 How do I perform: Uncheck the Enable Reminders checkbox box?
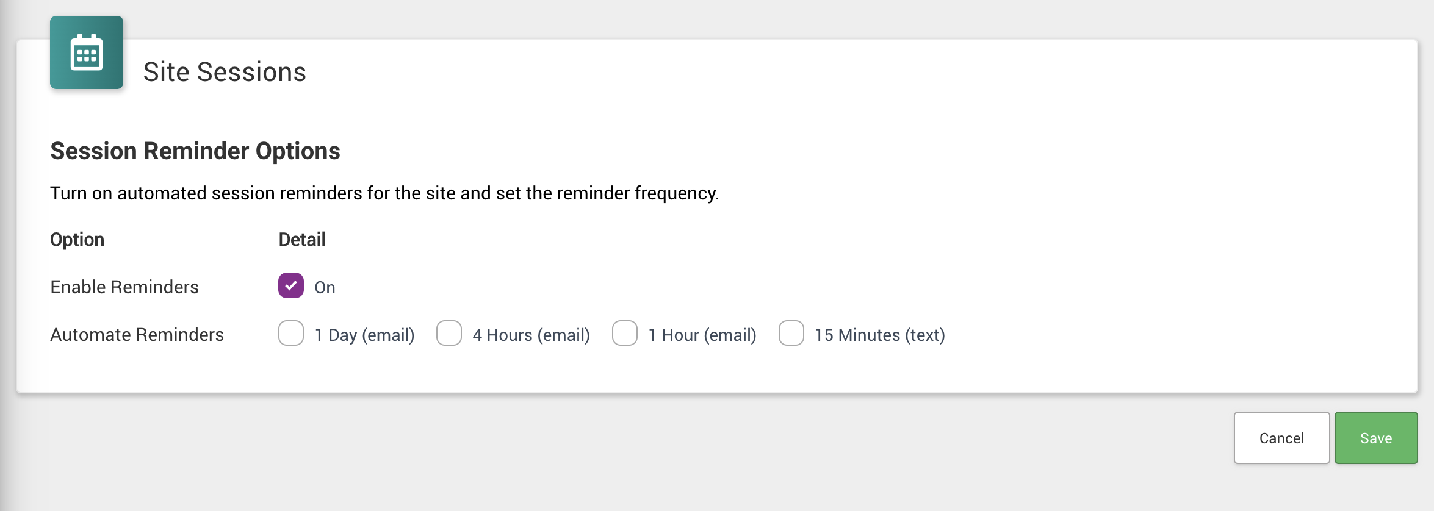coord(291,285)
